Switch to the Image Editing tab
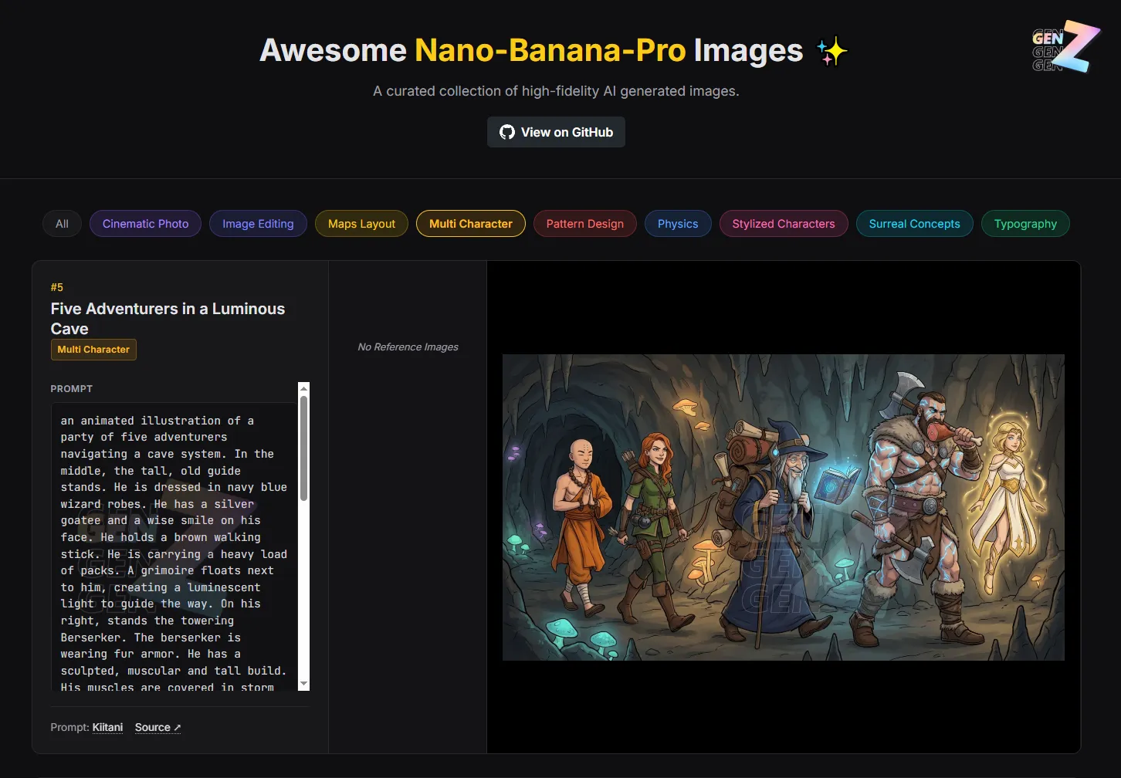This screenshot has height=778, width=1121. click(x=258, y=223)
